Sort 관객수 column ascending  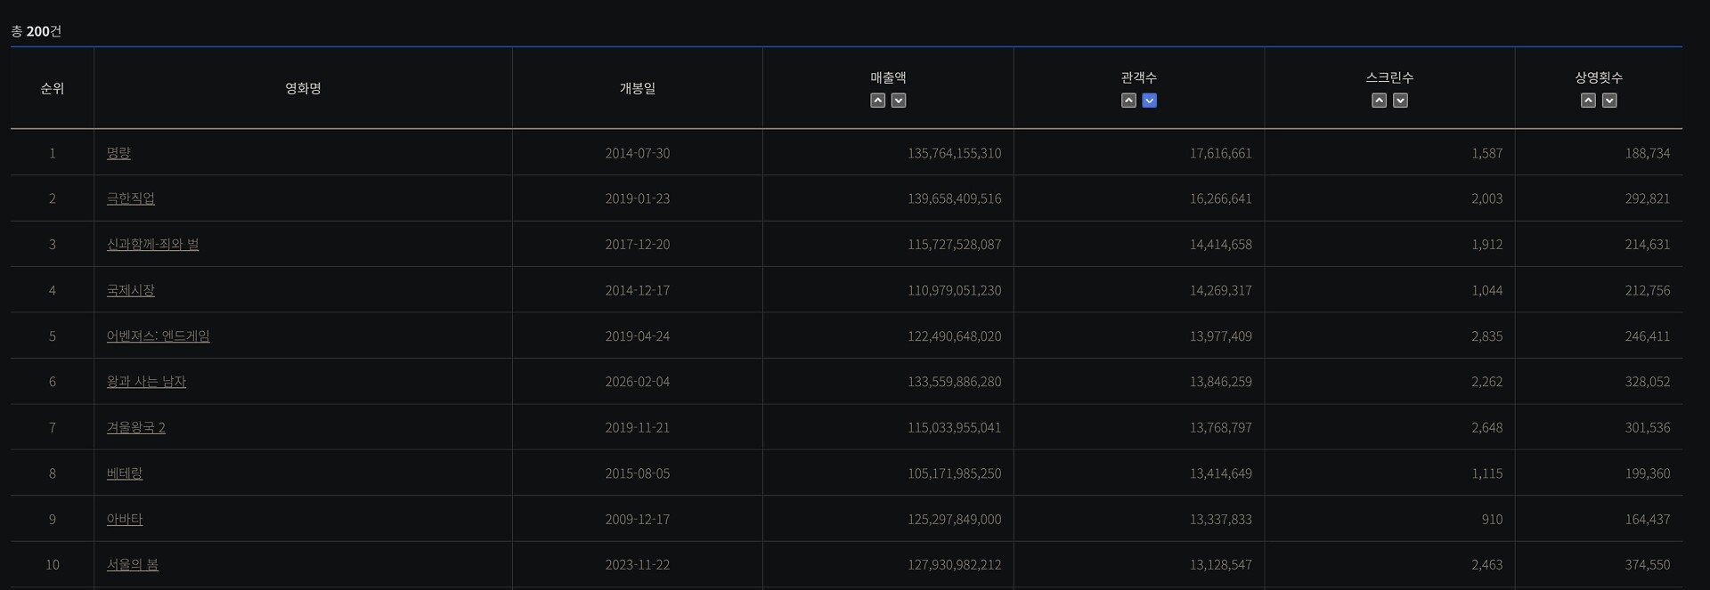click(x=1128, y=101)
